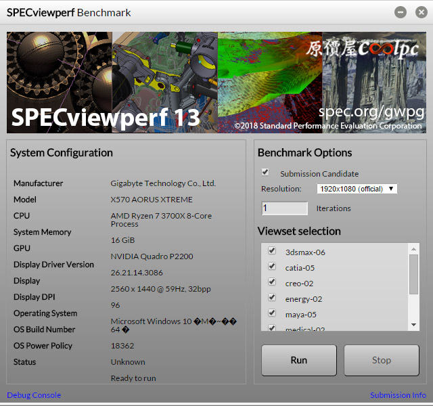Screen dimensions: 433x406
Task: Click the 'Ready to run' status text
Action: click(x=133, y=378)
